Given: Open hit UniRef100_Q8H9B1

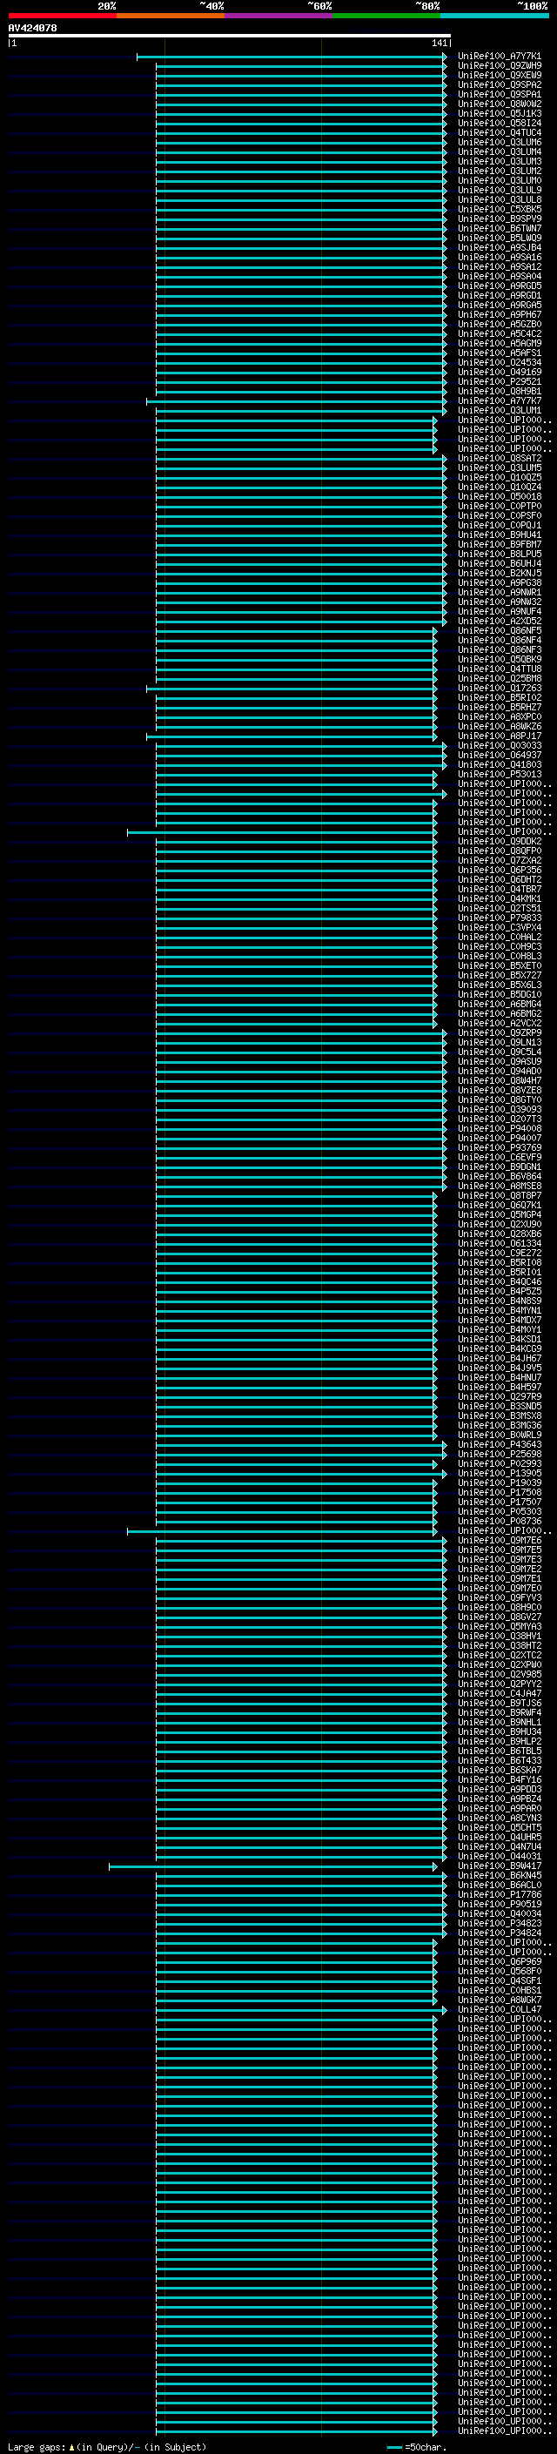Looking at the screenshot, I should tap(499, 391).
